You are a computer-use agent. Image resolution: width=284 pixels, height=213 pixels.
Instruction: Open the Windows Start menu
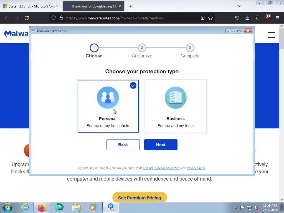tap(7, 207)
